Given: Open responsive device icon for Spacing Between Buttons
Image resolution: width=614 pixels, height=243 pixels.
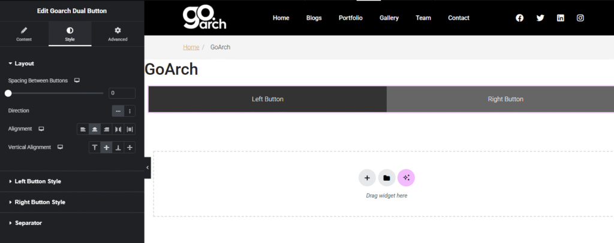Looking at the screenshot, I should coord(77,80).
